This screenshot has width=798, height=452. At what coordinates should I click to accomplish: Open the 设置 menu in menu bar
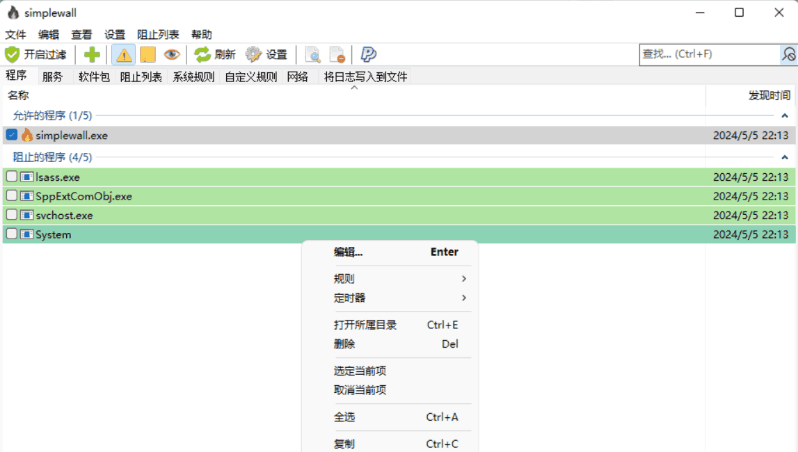115,35
